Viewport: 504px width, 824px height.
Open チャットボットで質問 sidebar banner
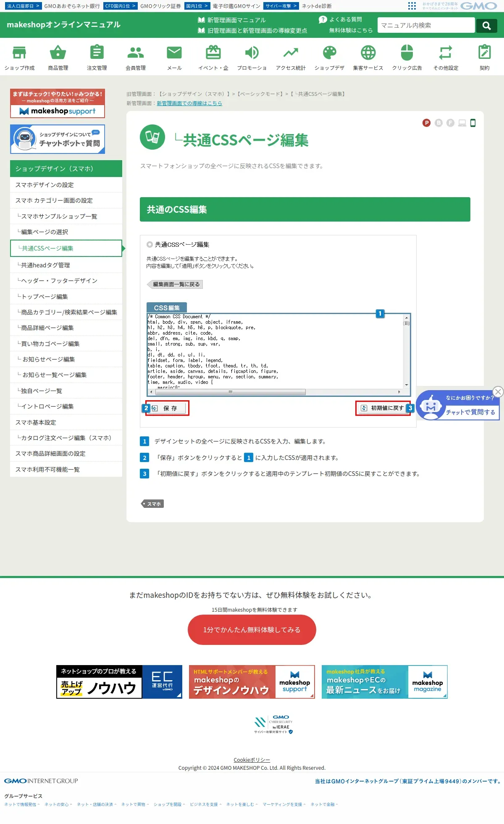tap(58, 139)
